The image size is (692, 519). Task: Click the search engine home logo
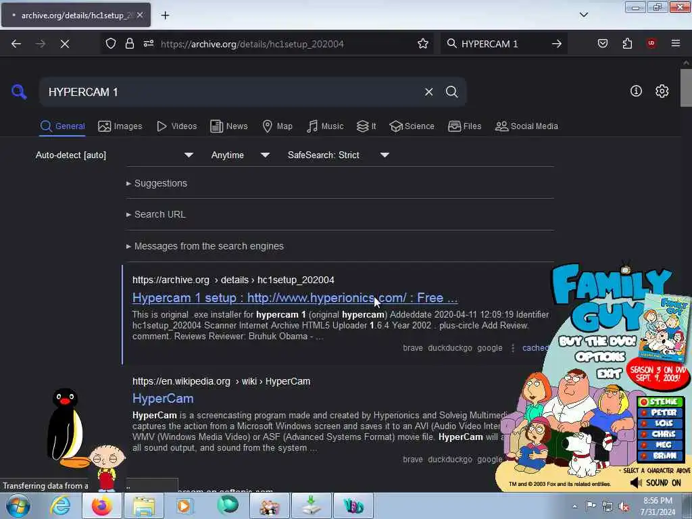(19, 92)
